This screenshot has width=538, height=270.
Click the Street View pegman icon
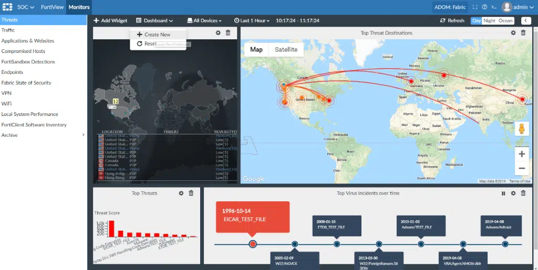click(522, 128)
